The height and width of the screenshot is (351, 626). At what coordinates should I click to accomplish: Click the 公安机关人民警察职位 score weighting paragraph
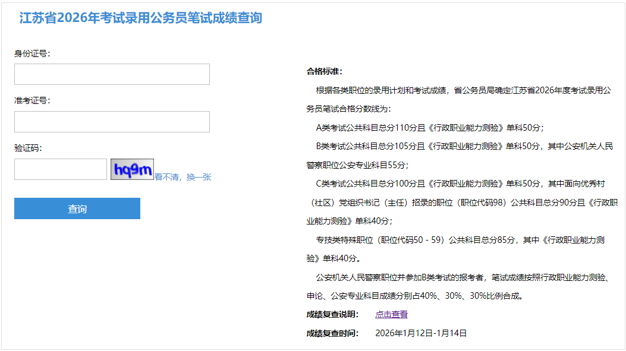(x=458, y=277)
